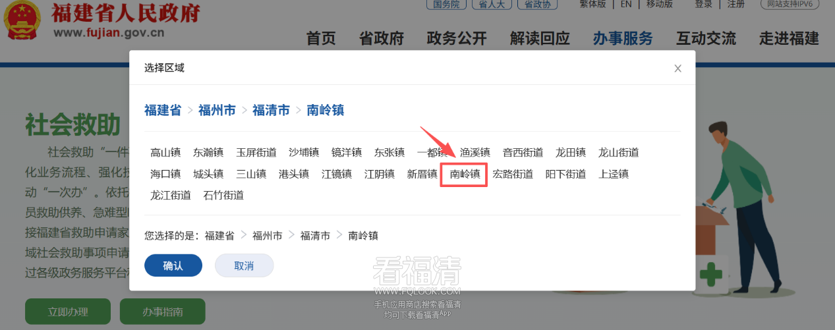Select 上迳镇 option

614,175
